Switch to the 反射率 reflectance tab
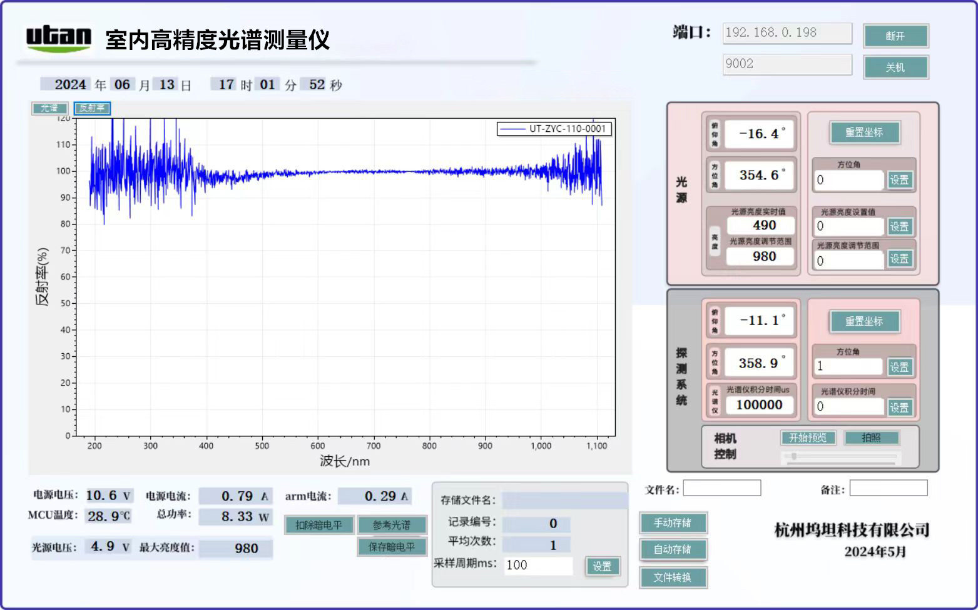Image resolution: width=978 pixels, height=610 pixels. pyautogui.click(x=91, y=107)
